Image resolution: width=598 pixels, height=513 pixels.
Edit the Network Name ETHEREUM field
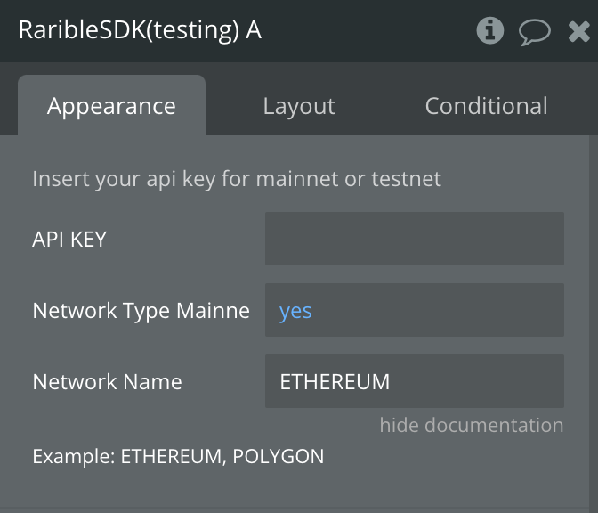tap(415, 381)
